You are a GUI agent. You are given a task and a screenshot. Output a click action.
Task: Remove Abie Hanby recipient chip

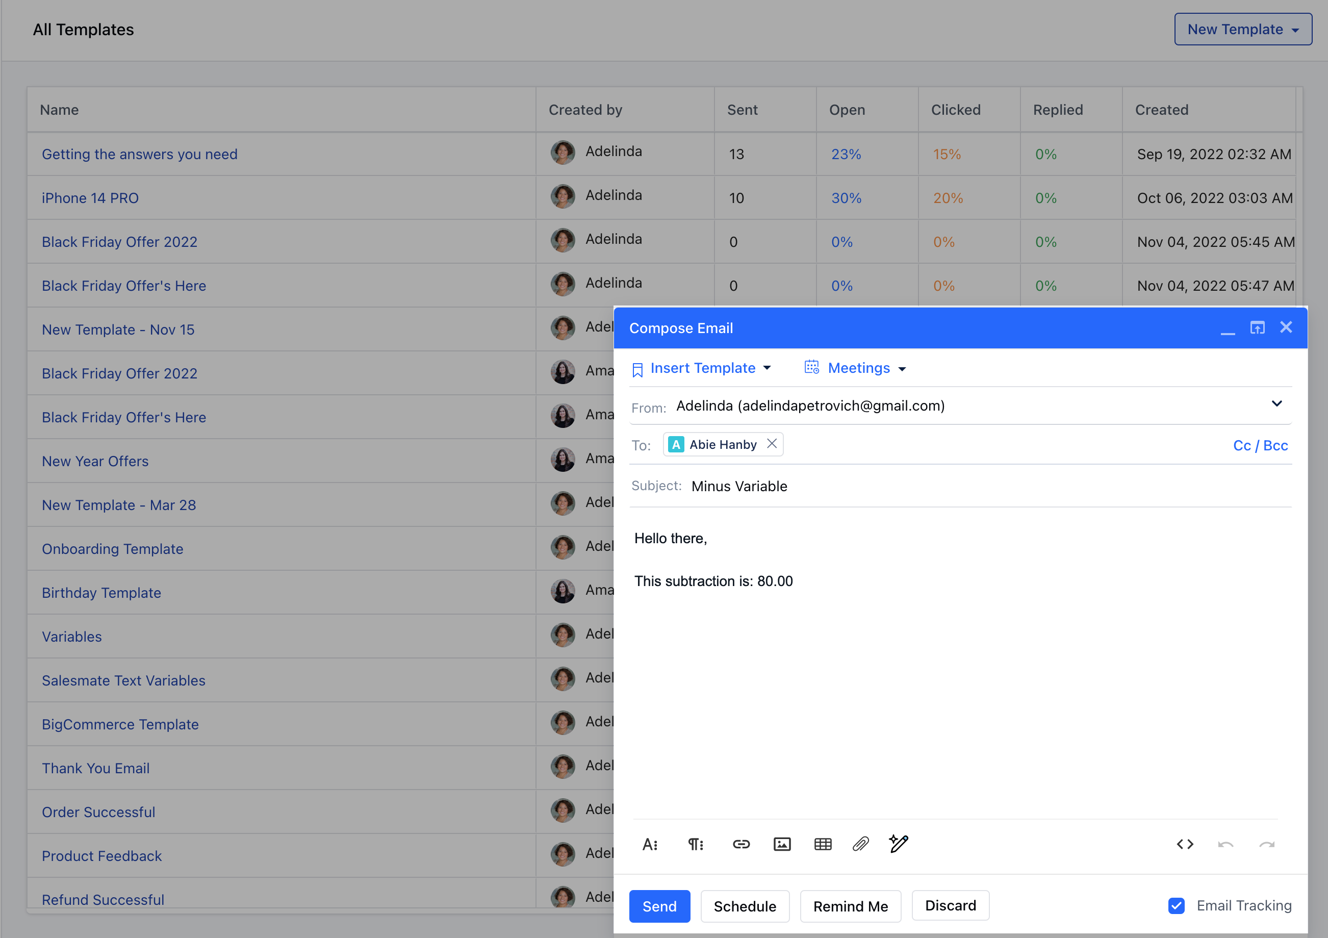pos(772,444)
